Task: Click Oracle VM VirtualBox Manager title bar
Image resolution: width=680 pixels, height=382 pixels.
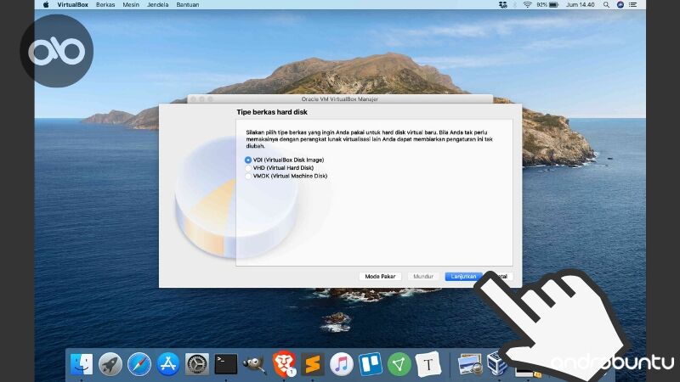Action: pos(340,99)
